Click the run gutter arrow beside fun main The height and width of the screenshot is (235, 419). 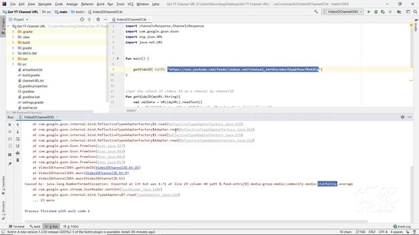pos(118,58)
